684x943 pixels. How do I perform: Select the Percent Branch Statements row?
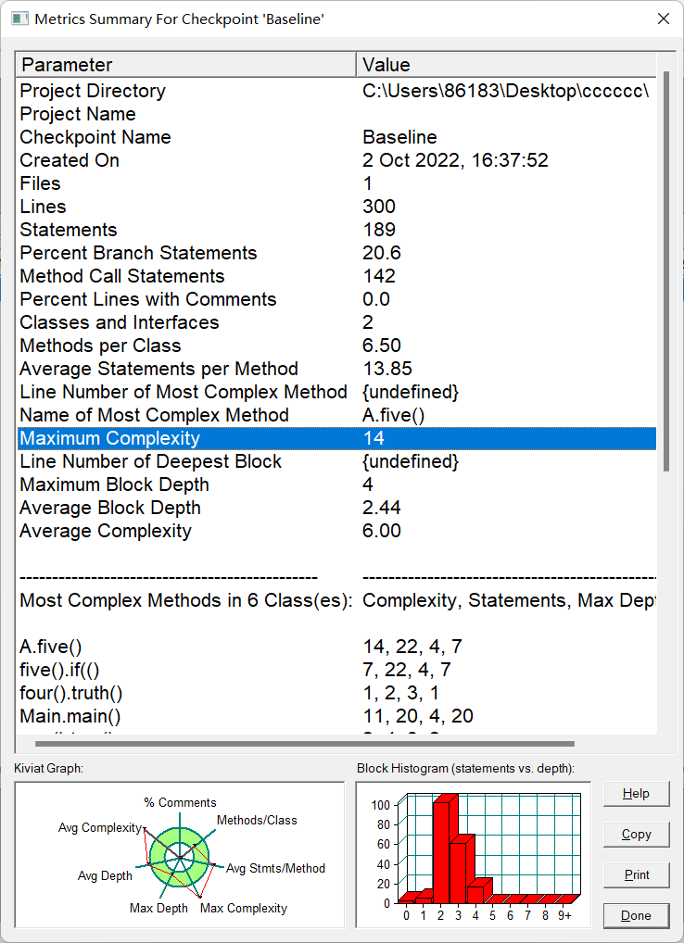(336, 253)
